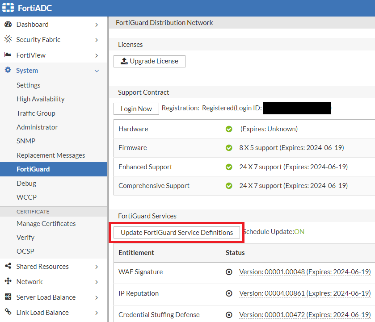
Task: Expand the Network submenu arrow
Action: (x=97, y=282)
